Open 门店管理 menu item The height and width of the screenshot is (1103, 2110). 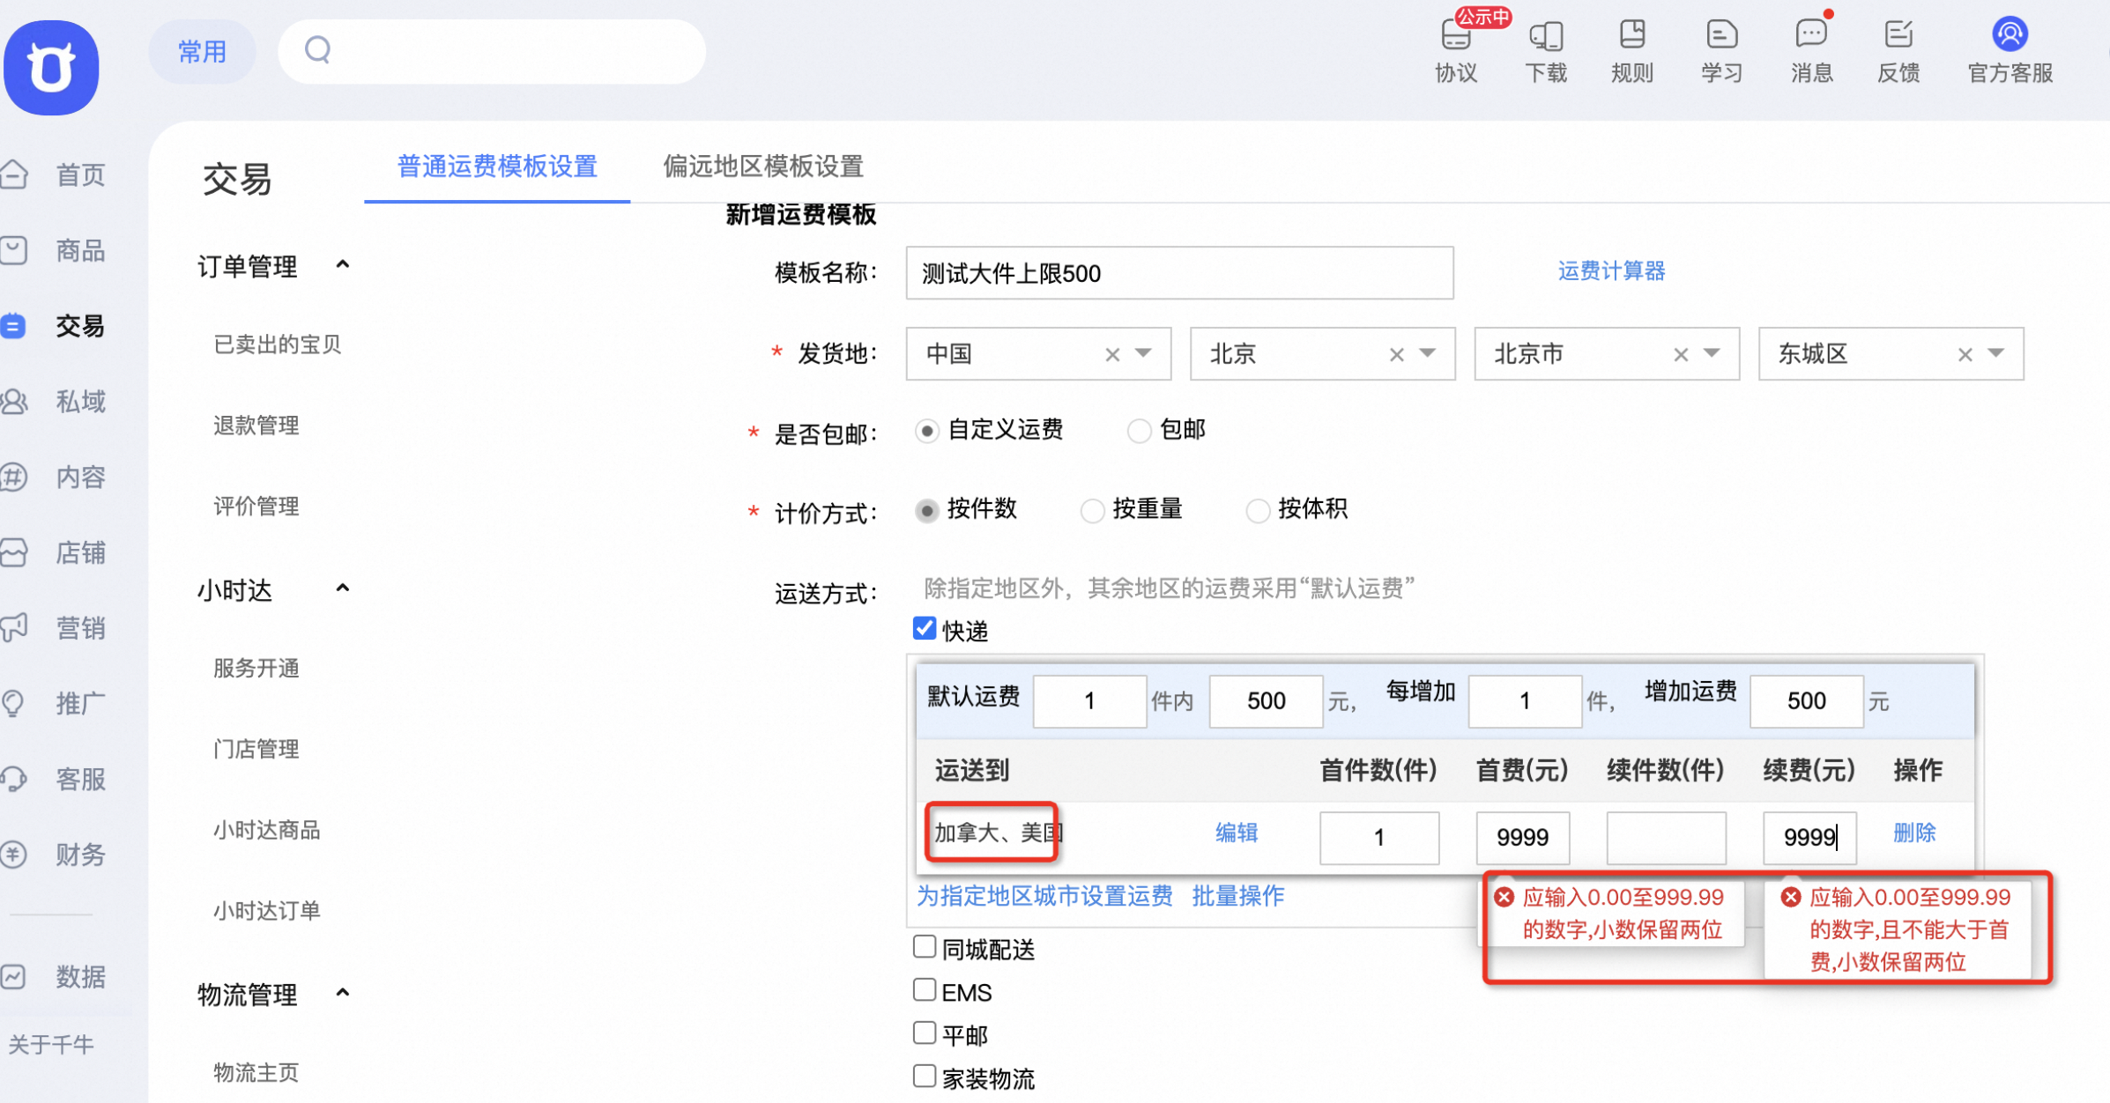coord(256,749)
